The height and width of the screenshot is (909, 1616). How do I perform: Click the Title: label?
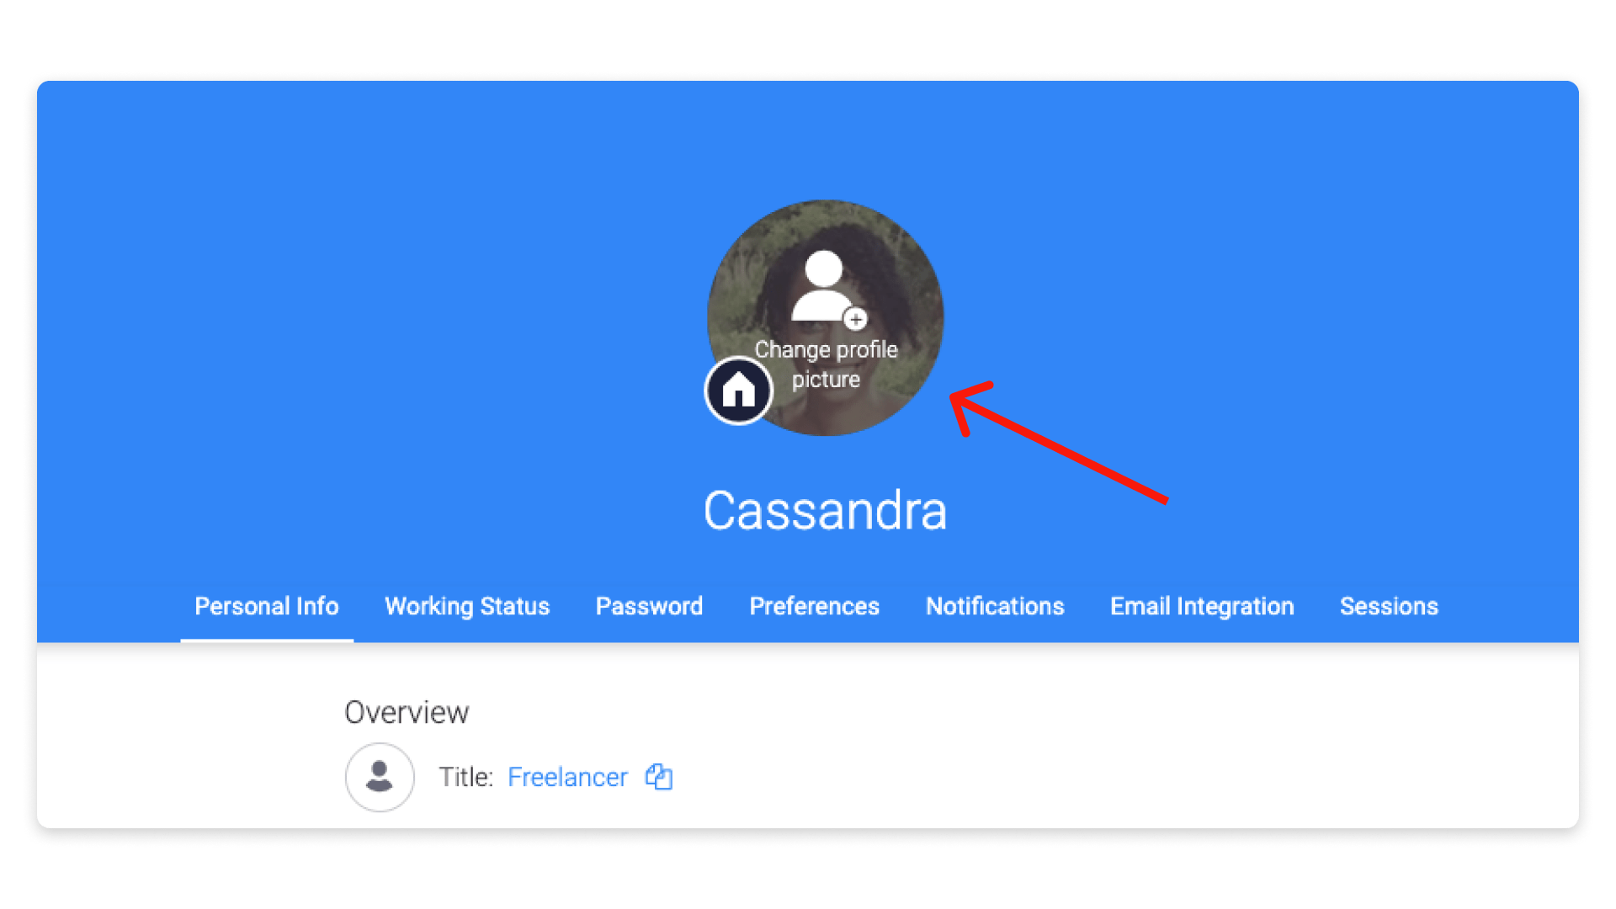tap(465, 777)
